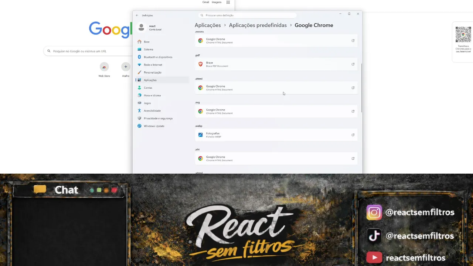473x266 pixels.
Task: Click the Contas person icon
Action: (139, 88)
